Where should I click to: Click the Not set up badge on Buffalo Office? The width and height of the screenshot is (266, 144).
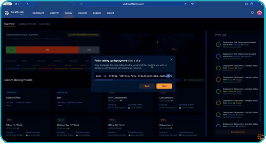point(11,93)
